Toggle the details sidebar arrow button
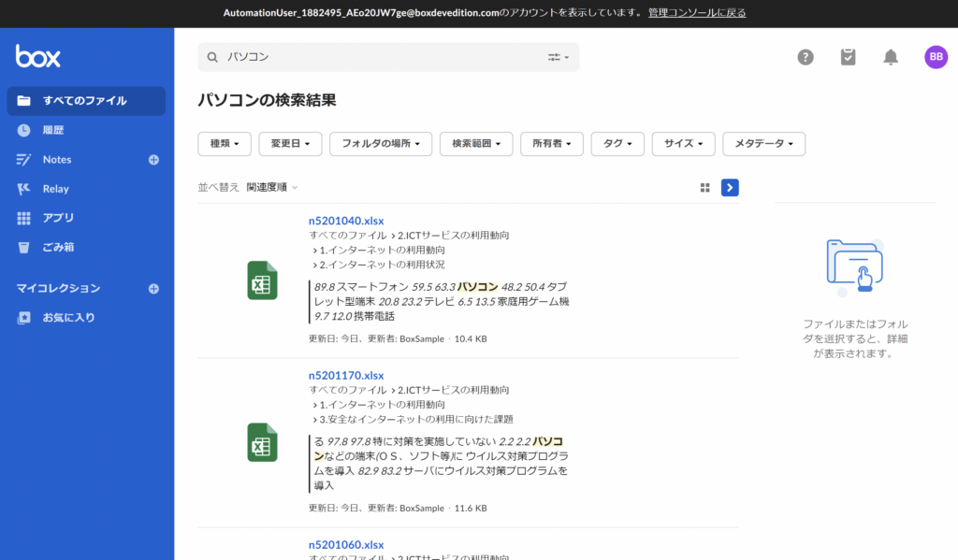The height and width of the screenshot is (560, 958). [x=730, y=188]
